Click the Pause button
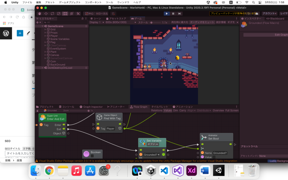 (x=173, y=13)
